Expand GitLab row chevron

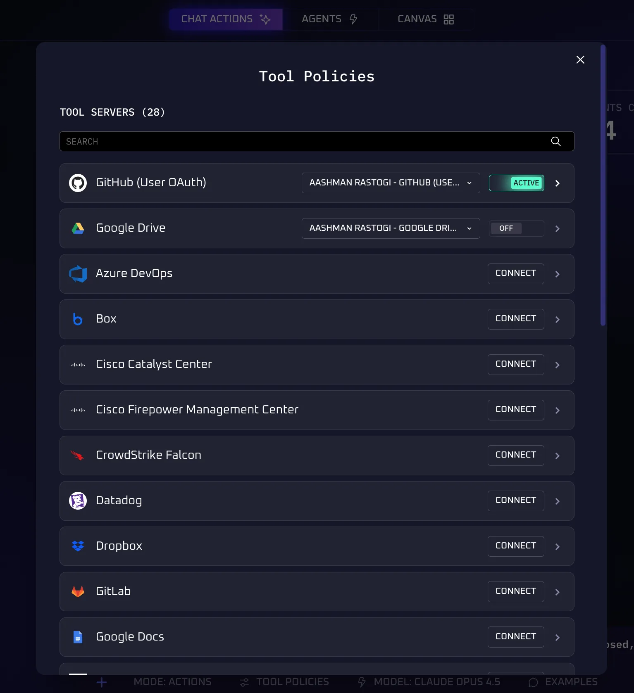click(557, 592)
